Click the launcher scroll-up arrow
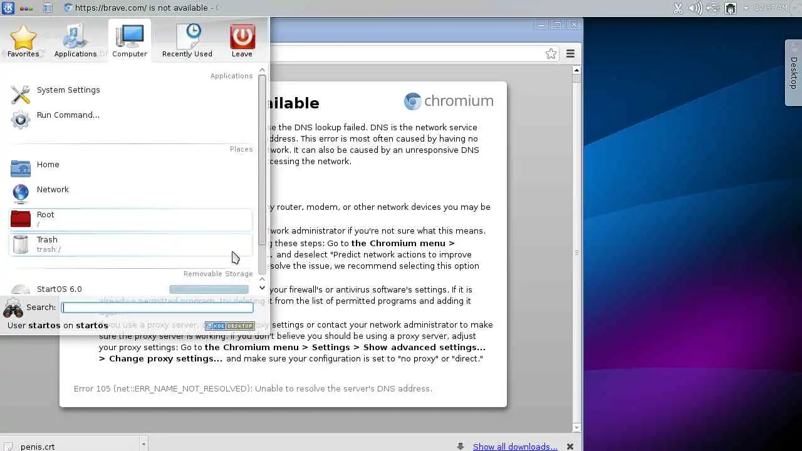The width and height of the screenshot is (802, 451). (x=262, y=69)
